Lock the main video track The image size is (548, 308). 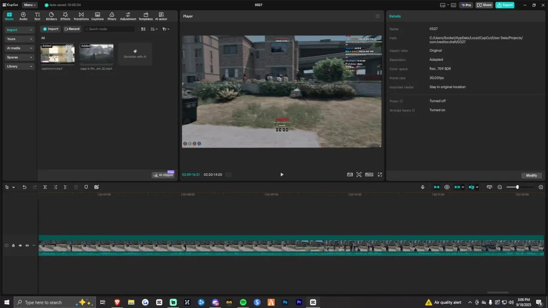coord(13,246)
